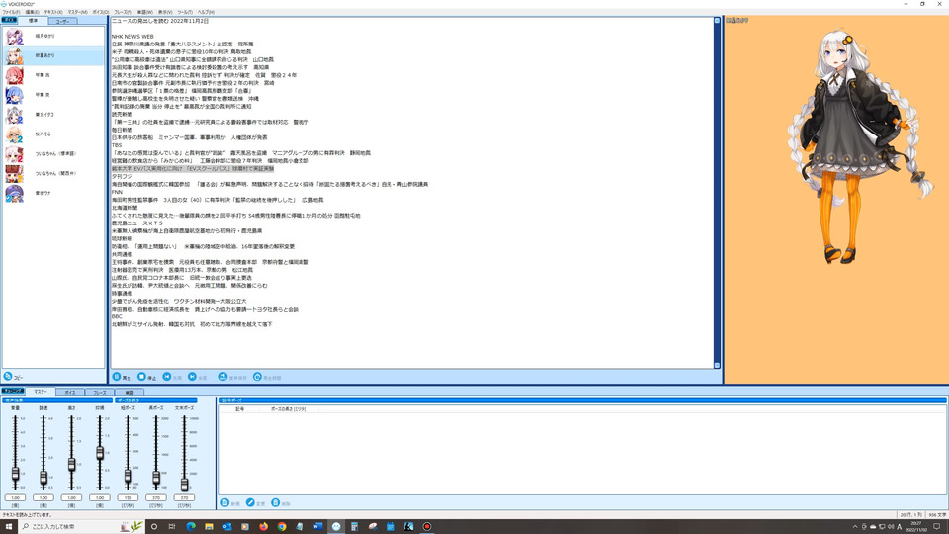Screen dimensions: 949x534
Task: Click the first line ニュースの見出しを読む
Action: pos(160,21)
